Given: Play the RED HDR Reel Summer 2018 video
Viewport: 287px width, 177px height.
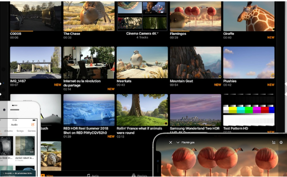Looking at the screenshot, I should (x=89, y=110).
